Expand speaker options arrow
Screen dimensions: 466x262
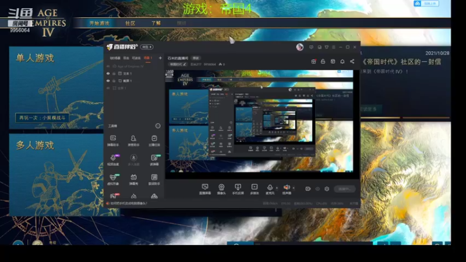[x=294, y=187]
